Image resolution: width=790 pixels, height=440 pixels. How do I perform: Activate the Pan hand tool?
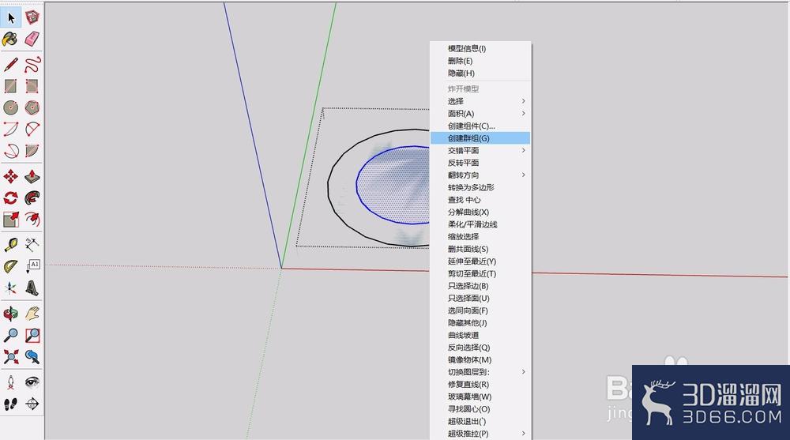[32, 314]
